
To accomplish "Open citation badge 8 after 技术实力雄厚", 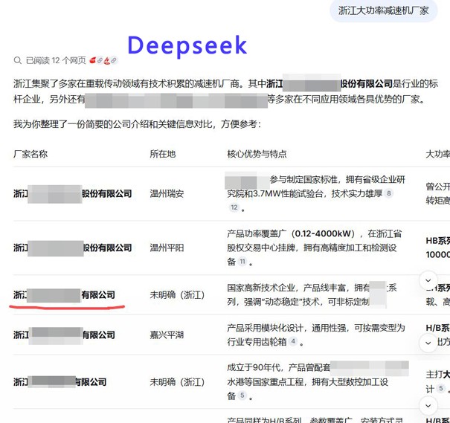I will pyautogui.click(x=389, y=193).
